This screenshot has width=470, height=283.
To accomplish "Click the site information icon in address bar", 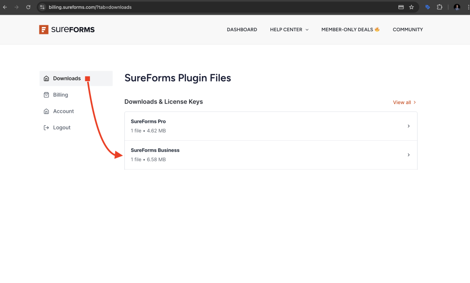I will (42, 7).
